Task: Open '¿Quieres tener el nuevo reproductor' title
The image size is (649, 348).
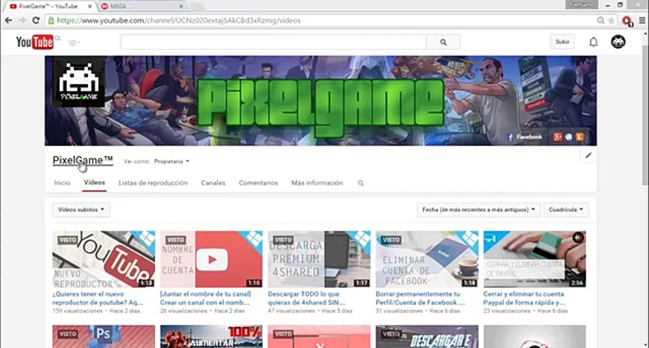Action: pos(98,298)
